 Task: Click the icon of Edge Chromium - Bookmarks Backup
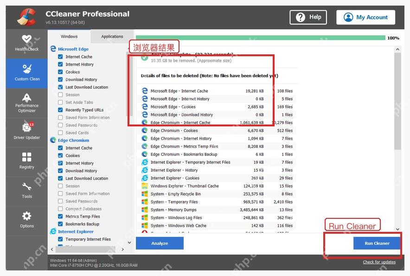pos(145,154)
